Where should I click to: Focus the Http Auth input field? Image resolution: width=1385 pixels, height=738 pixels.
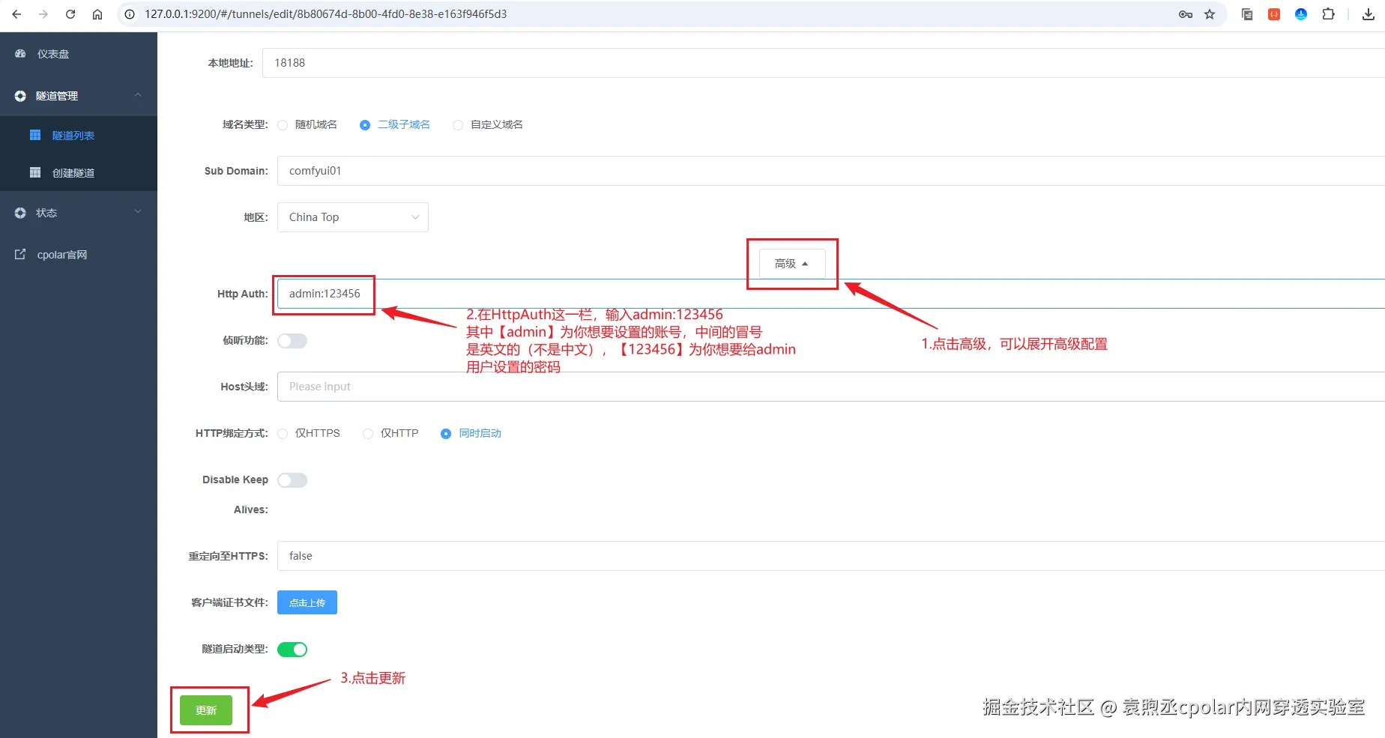tap(831, 294)
